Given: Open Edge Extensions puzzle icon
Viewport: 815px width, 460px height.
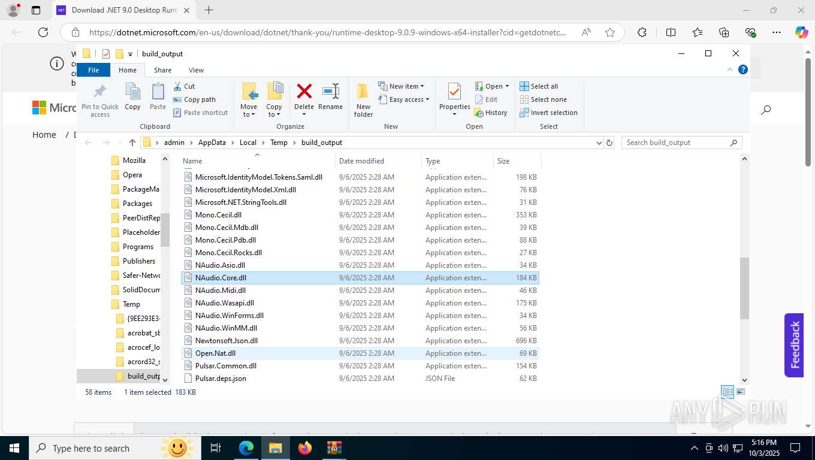Looking at the screenshot, I should coord(642,32).
